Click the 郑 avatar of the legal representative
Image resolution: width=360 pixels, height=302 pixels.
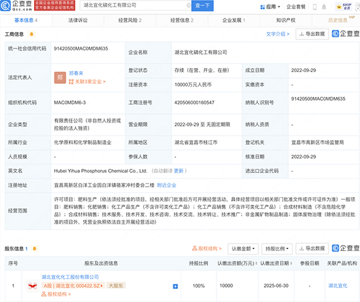pos(60,77)
